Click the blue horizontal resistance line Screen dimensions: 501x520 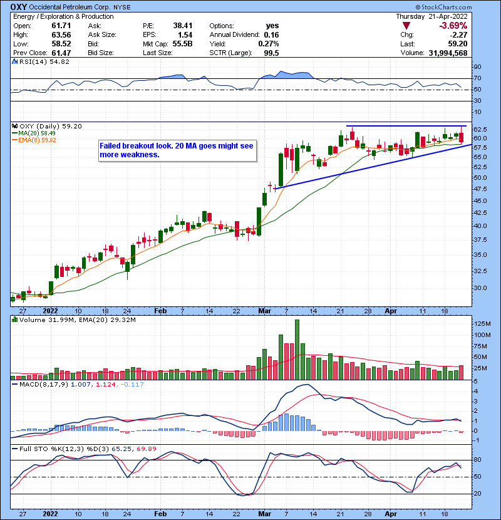pyautogui.click(x=406, y=126)
